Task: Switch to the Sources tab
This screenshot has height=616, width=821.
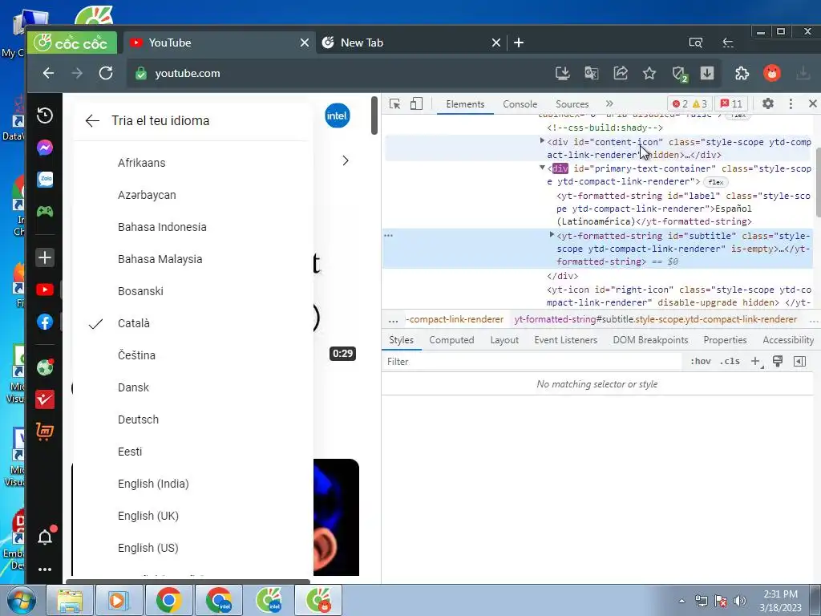Action: 572,104
